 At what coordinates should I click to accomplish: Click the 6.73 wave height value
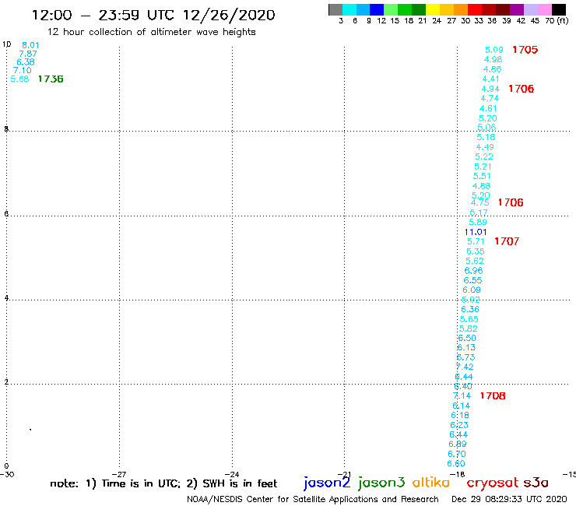point(465,357)
